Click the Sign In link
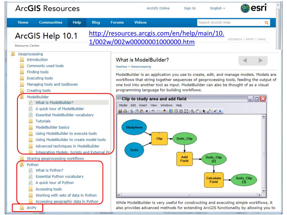 coord(190,8)
